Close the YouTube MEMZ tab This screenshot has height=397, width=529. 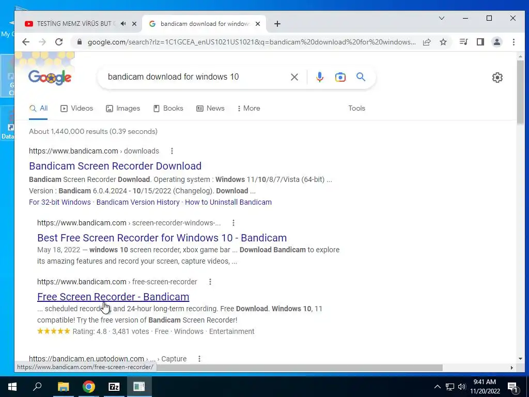(x=134, y=24)
